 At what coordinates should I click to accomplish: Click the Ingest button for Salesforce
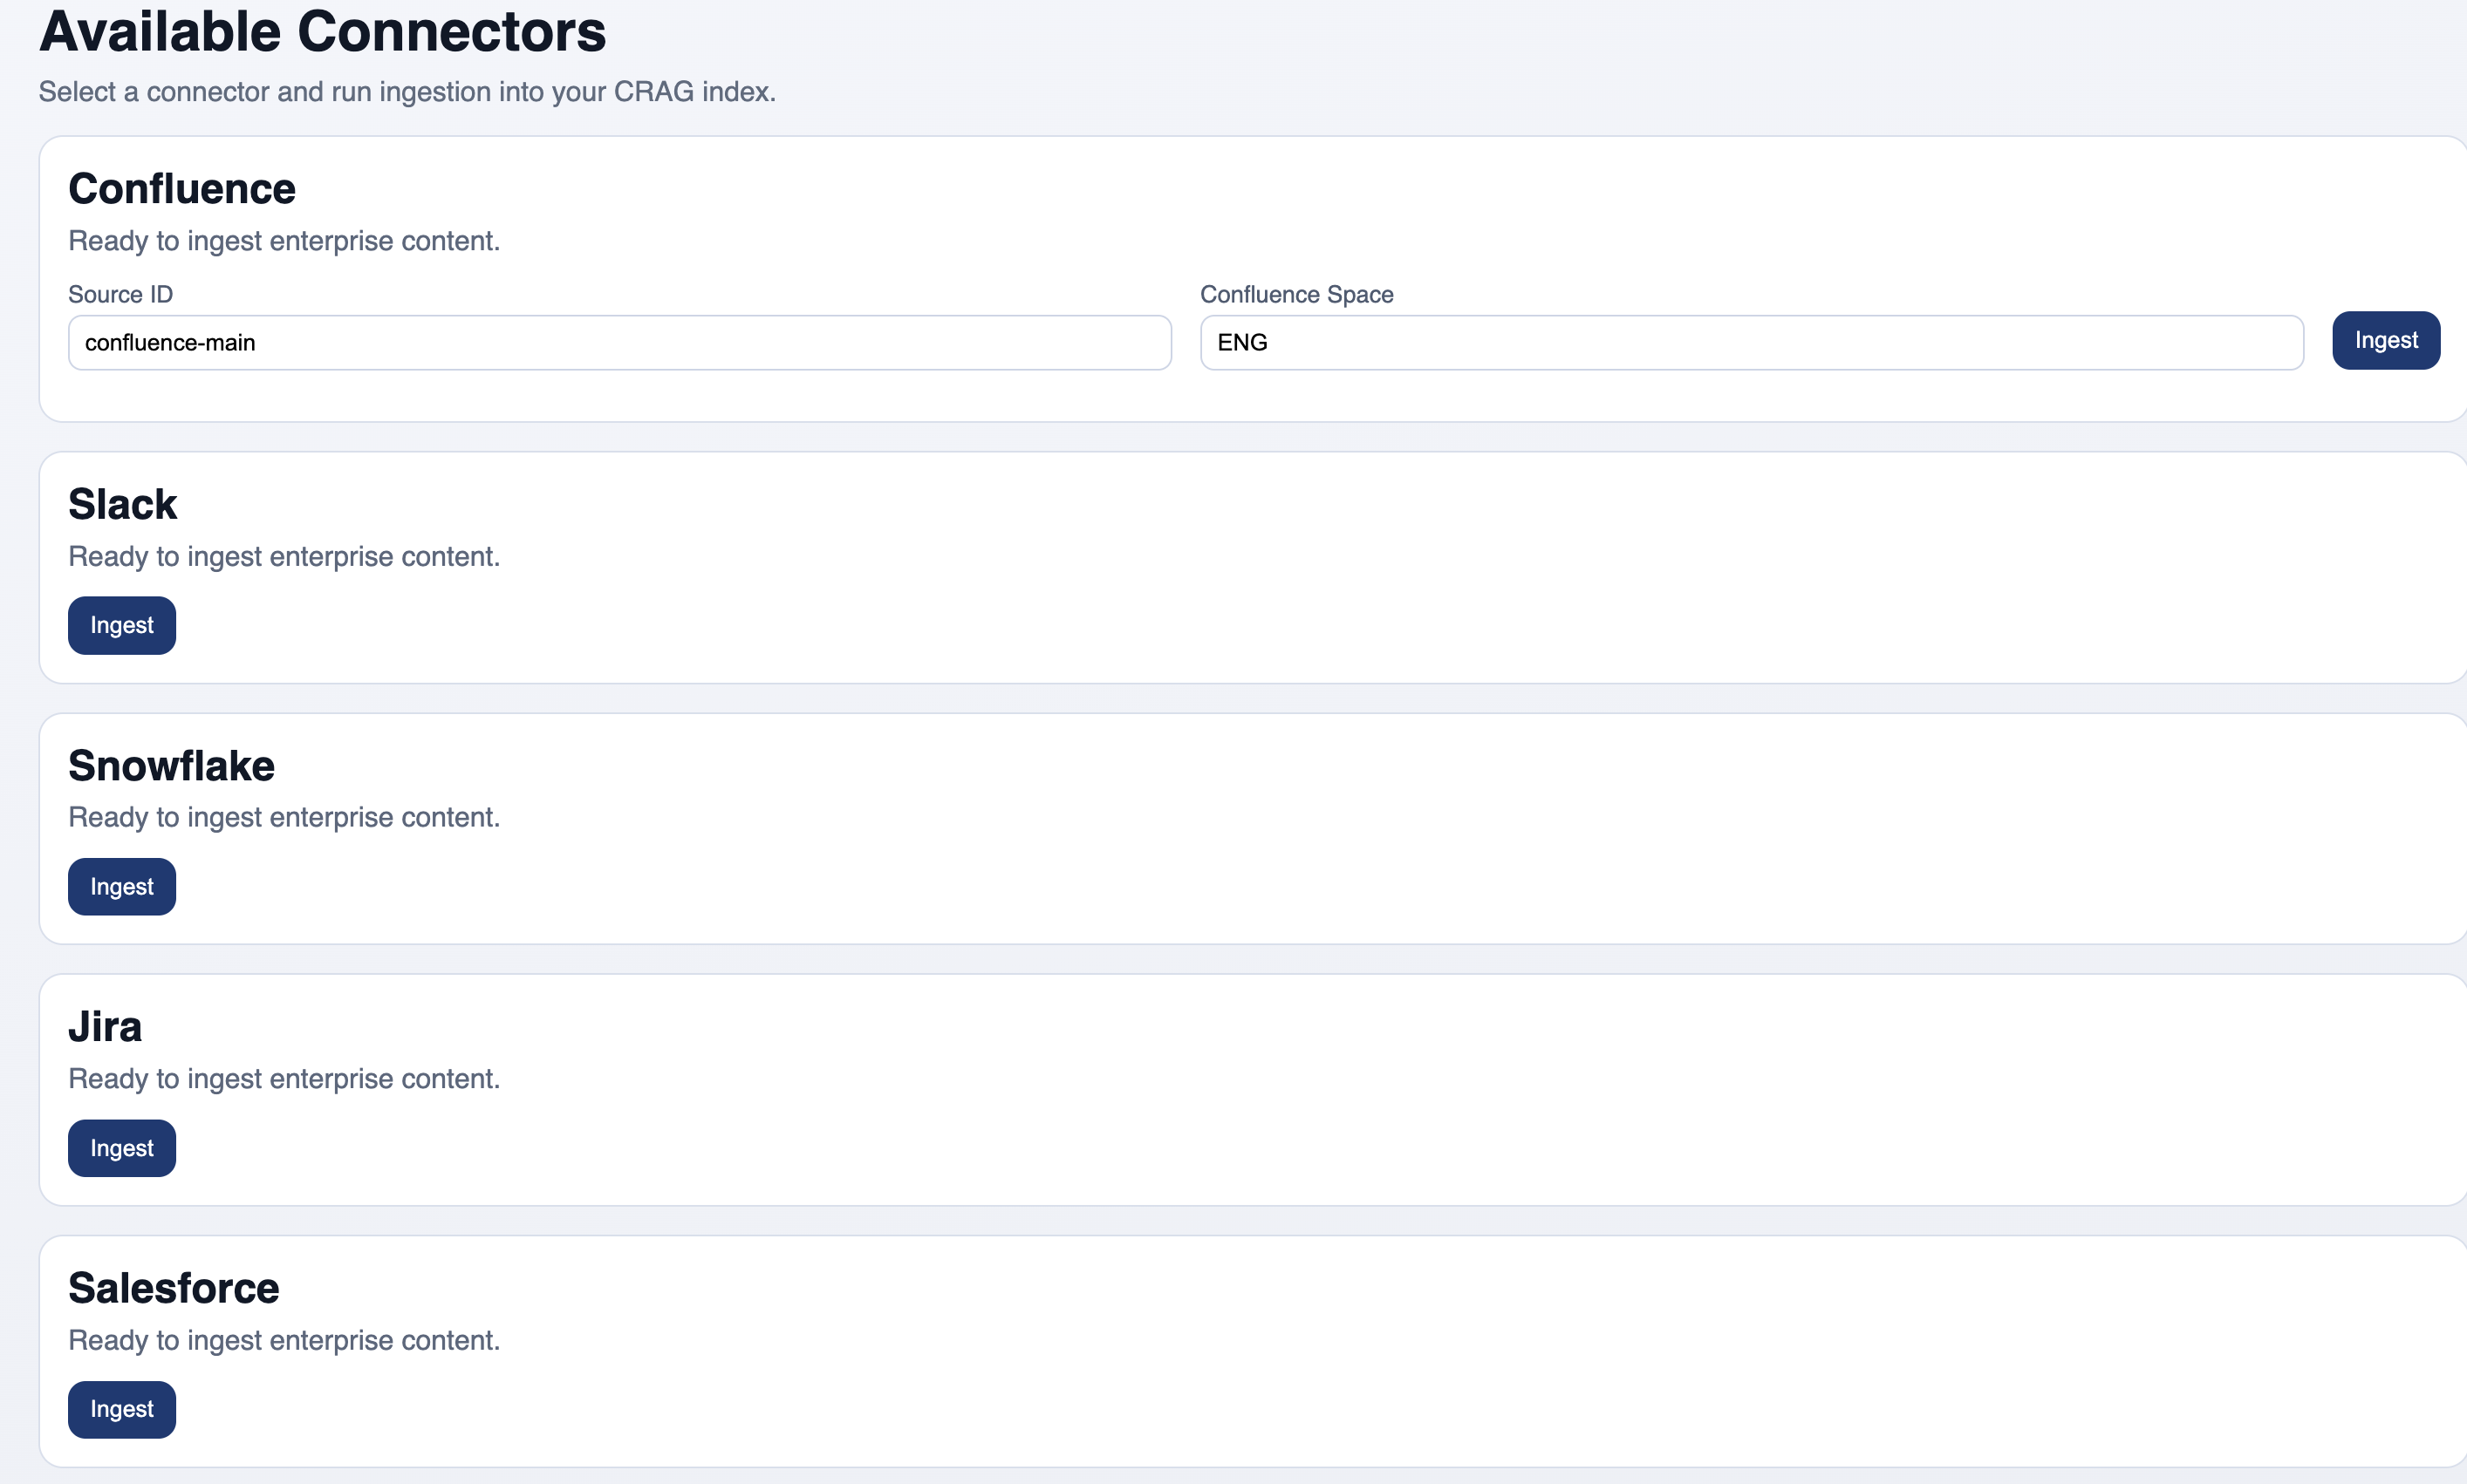[x=121, y=1409]
